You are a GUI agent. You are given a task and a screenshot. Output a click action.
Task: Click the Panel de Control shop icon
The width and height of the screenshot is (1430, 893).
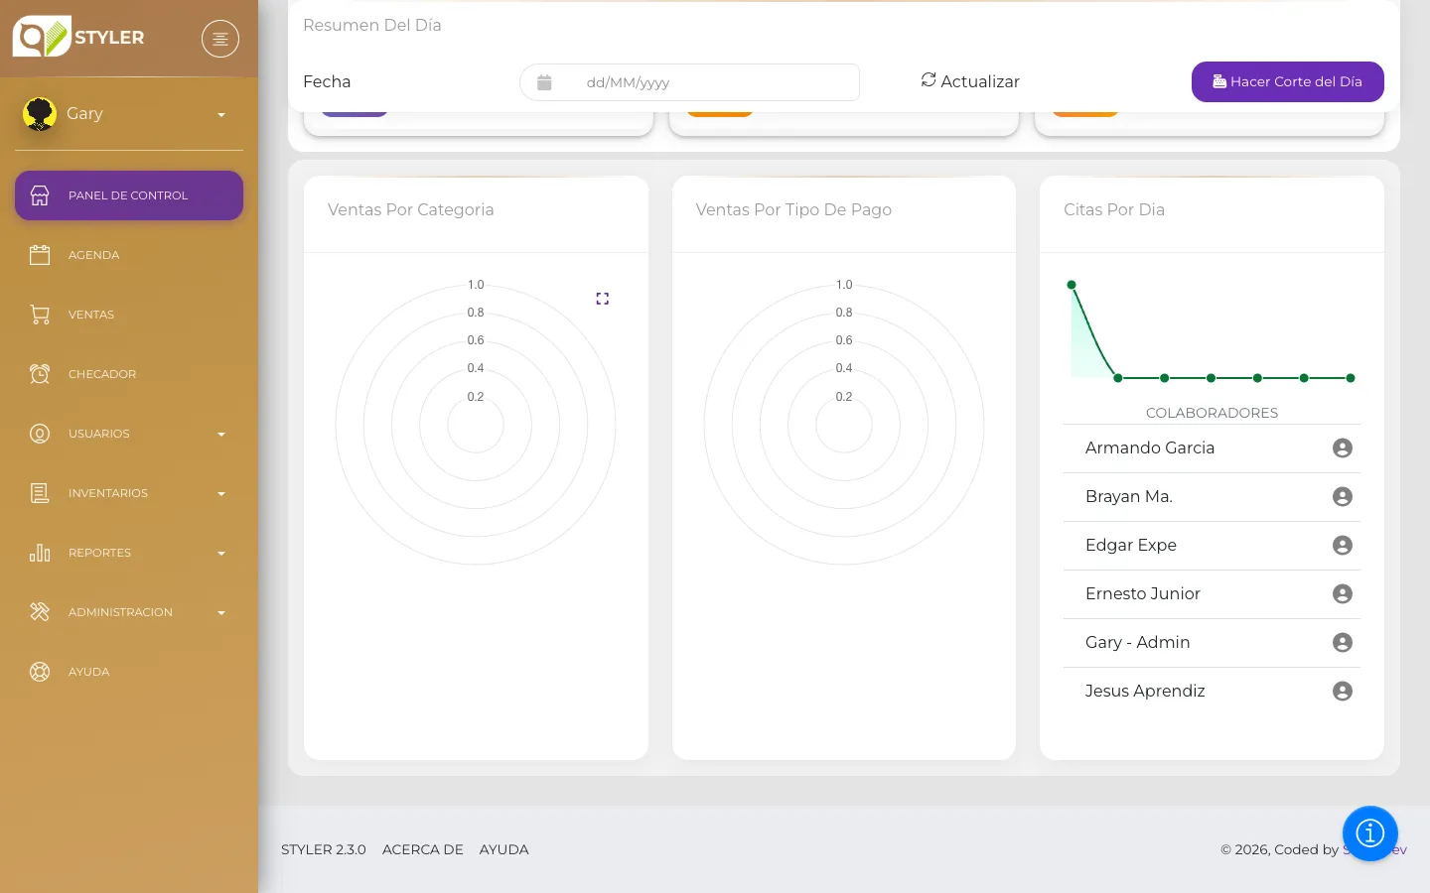click(40, 195)
